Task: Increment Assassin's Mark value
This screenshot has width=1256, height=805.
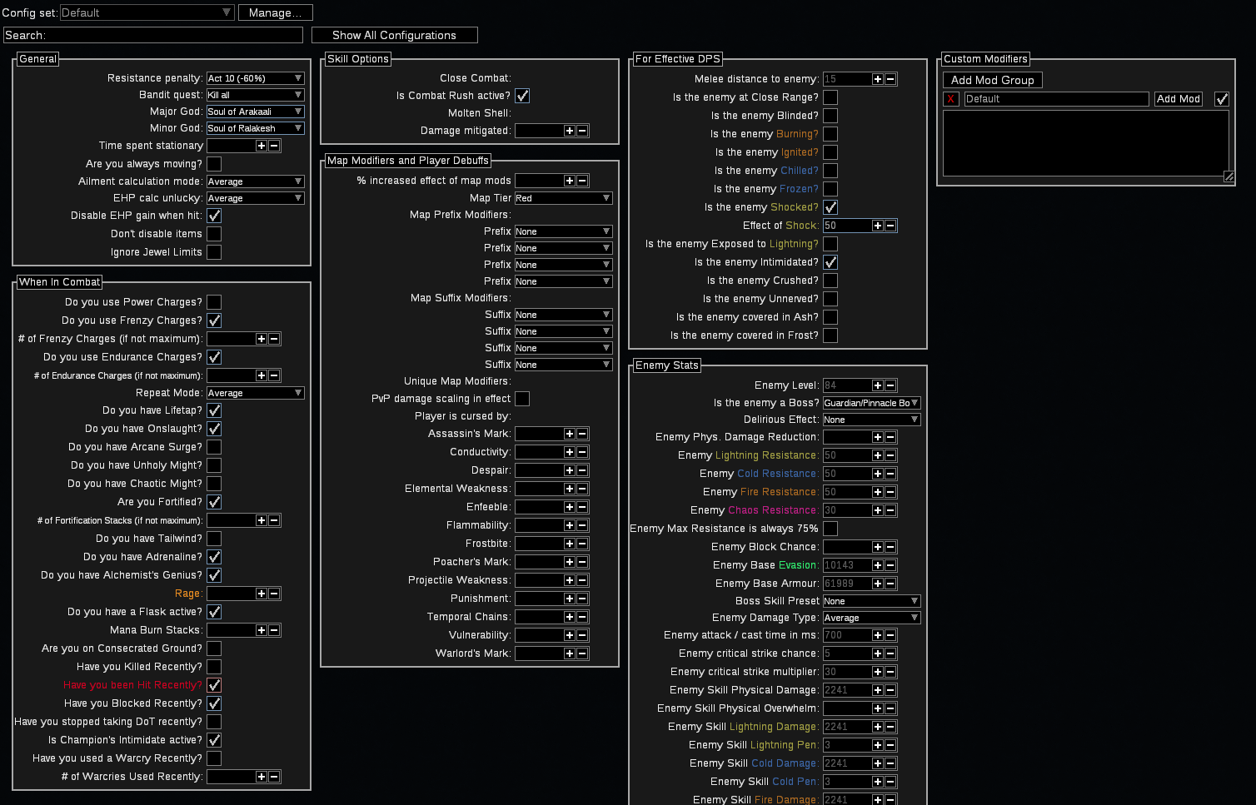Action: point(570,434)
